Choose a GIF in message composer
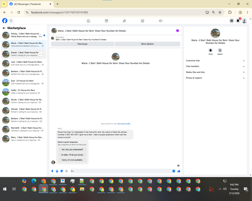 point(67,171)
